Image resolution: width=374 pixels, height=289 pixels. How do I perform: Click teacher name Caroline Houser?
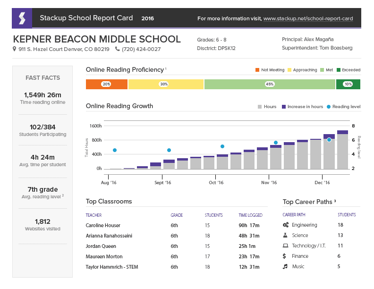103,226
